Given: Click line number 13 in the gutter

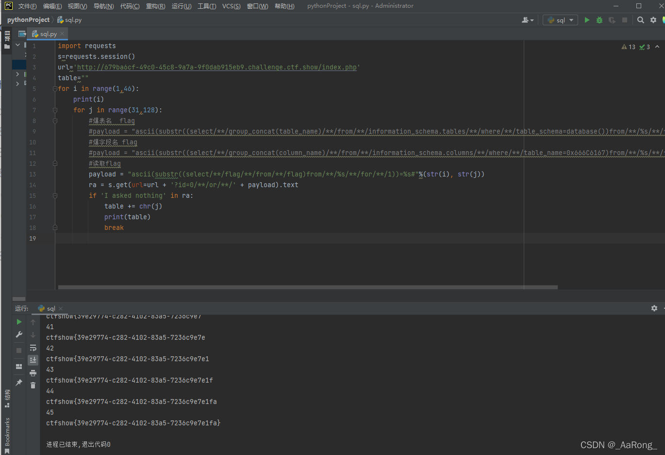Looking at the screenshot, I should pos(33,174).
